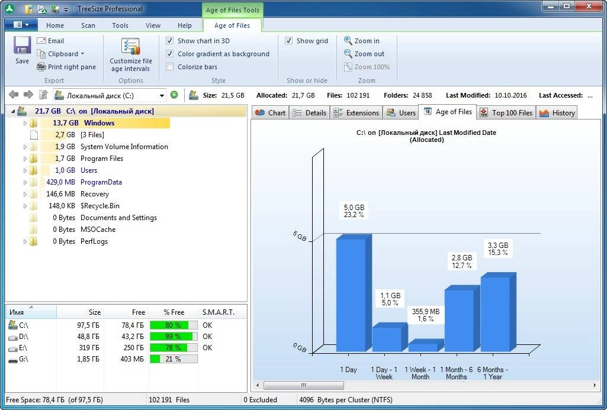Click the Zoom out magnifier

pos(348,54)
